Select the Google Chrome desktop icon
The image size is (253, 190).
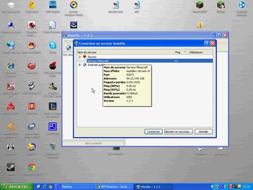(32, 167)
